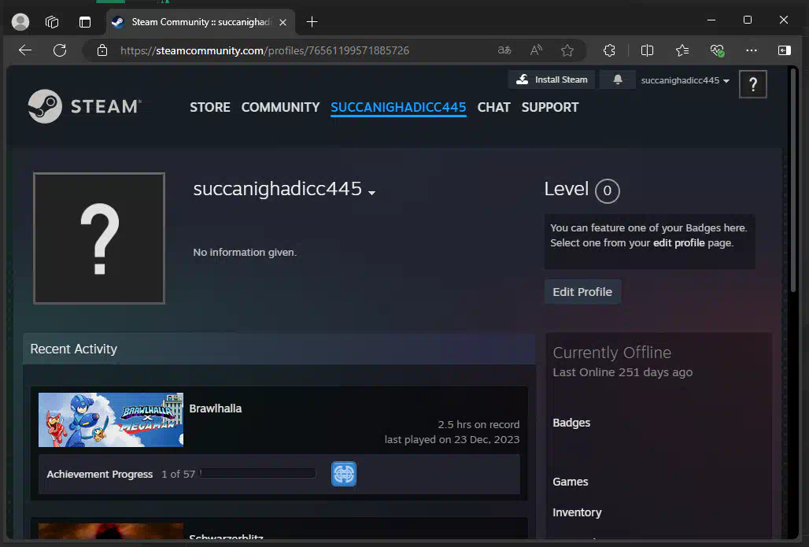Open the COMMUNITY menu
Viewport: 809px width, 547px height.
tap(281, 107)
